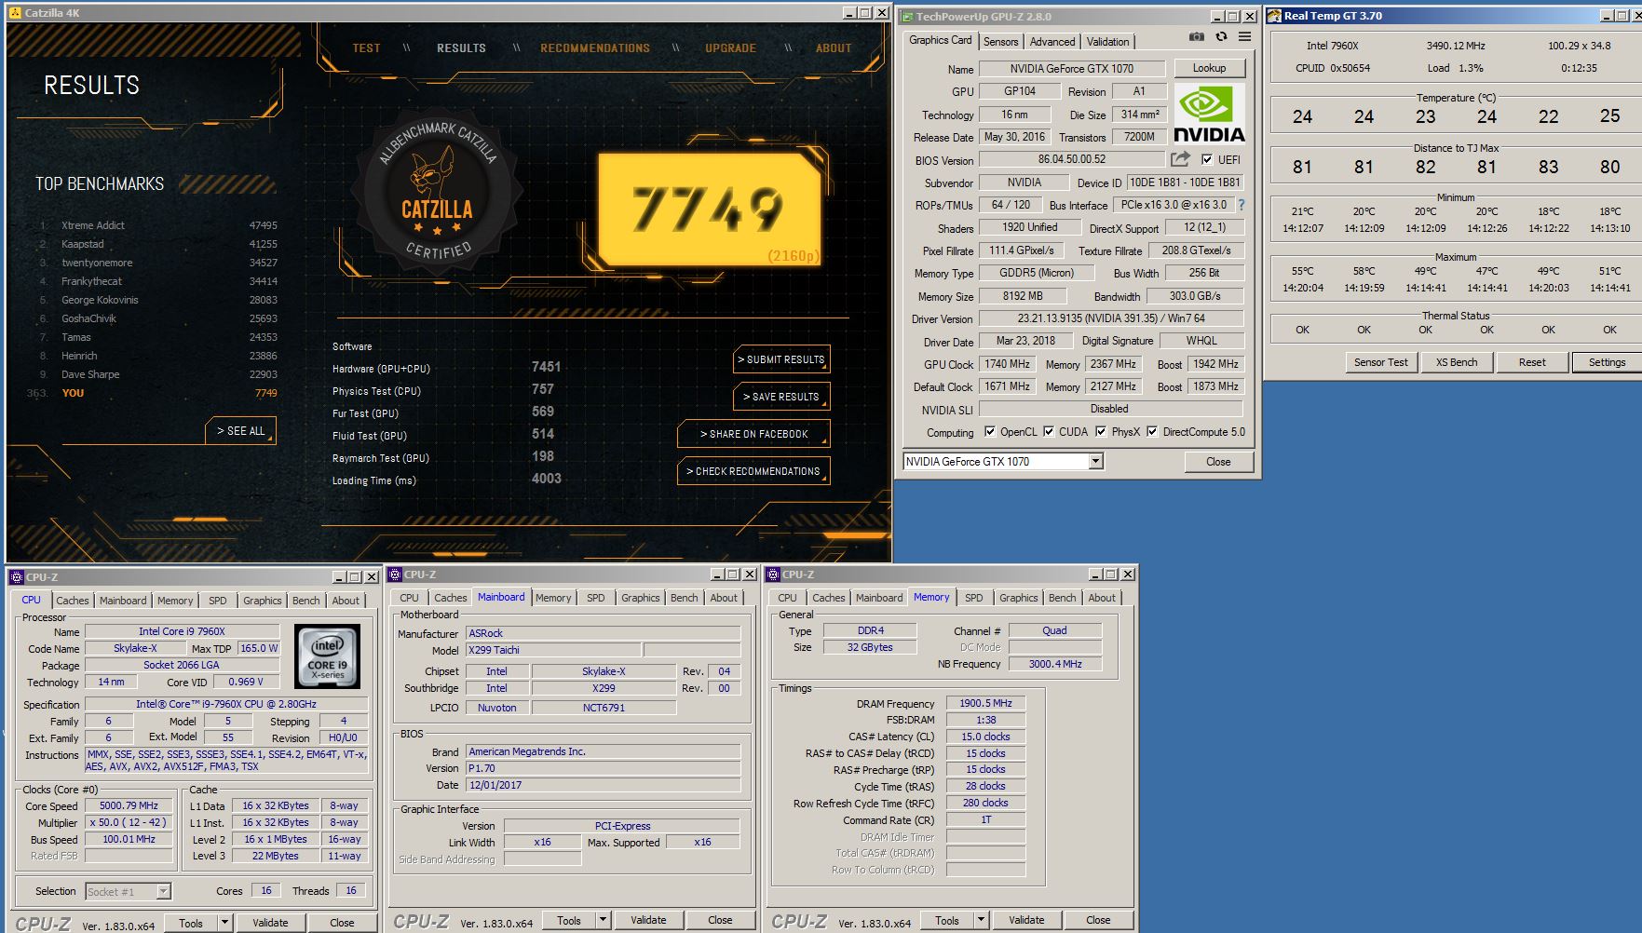
Task: Click the motherboard model X299 Taichi
Action: tap(552, 650)
